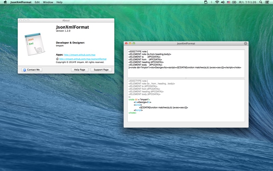Click the home icon beside homepage link
Image resolution: width=273 pixels, height=171 pixels.
(57, 59)
